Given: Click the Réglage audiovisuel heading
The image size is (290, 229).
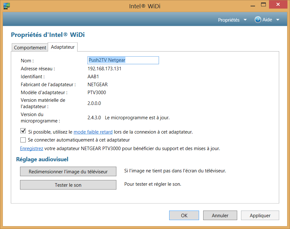Looking at the screenshot, I should click(x=42, y=159).
